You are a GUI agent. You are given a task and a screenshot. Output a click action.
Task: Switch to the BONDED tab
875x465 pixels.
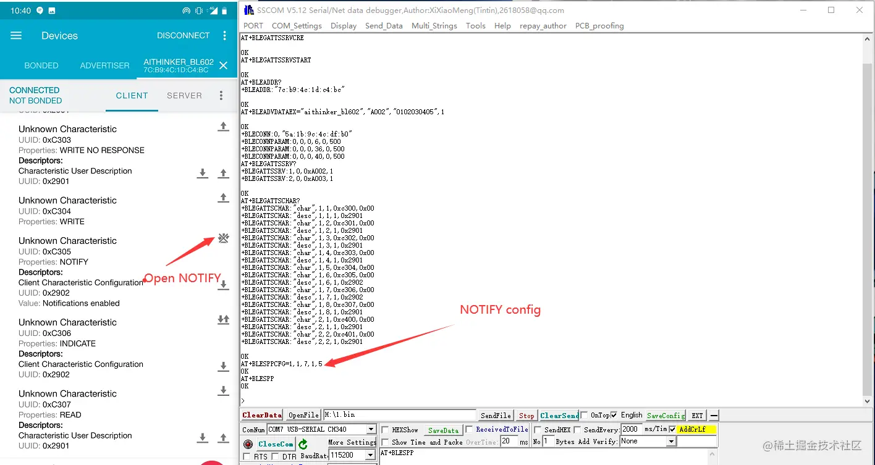[x=41, y=65]
